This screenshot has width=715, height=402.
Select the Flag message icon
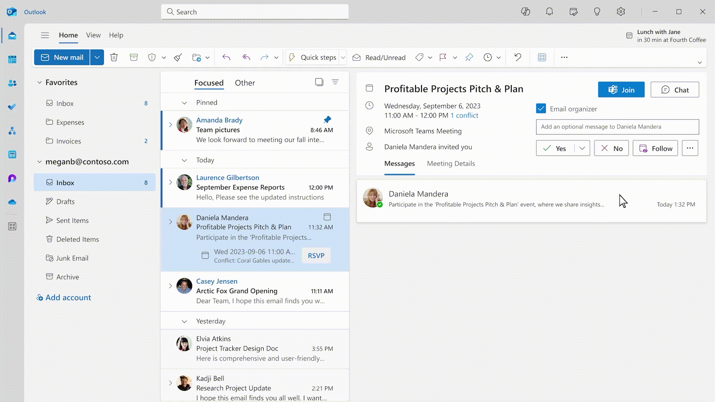(x=442, y=57)
